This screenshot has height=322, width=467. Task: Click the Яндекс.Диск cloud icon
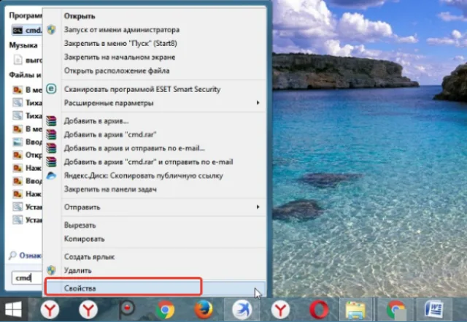click(x=51, y=176)
